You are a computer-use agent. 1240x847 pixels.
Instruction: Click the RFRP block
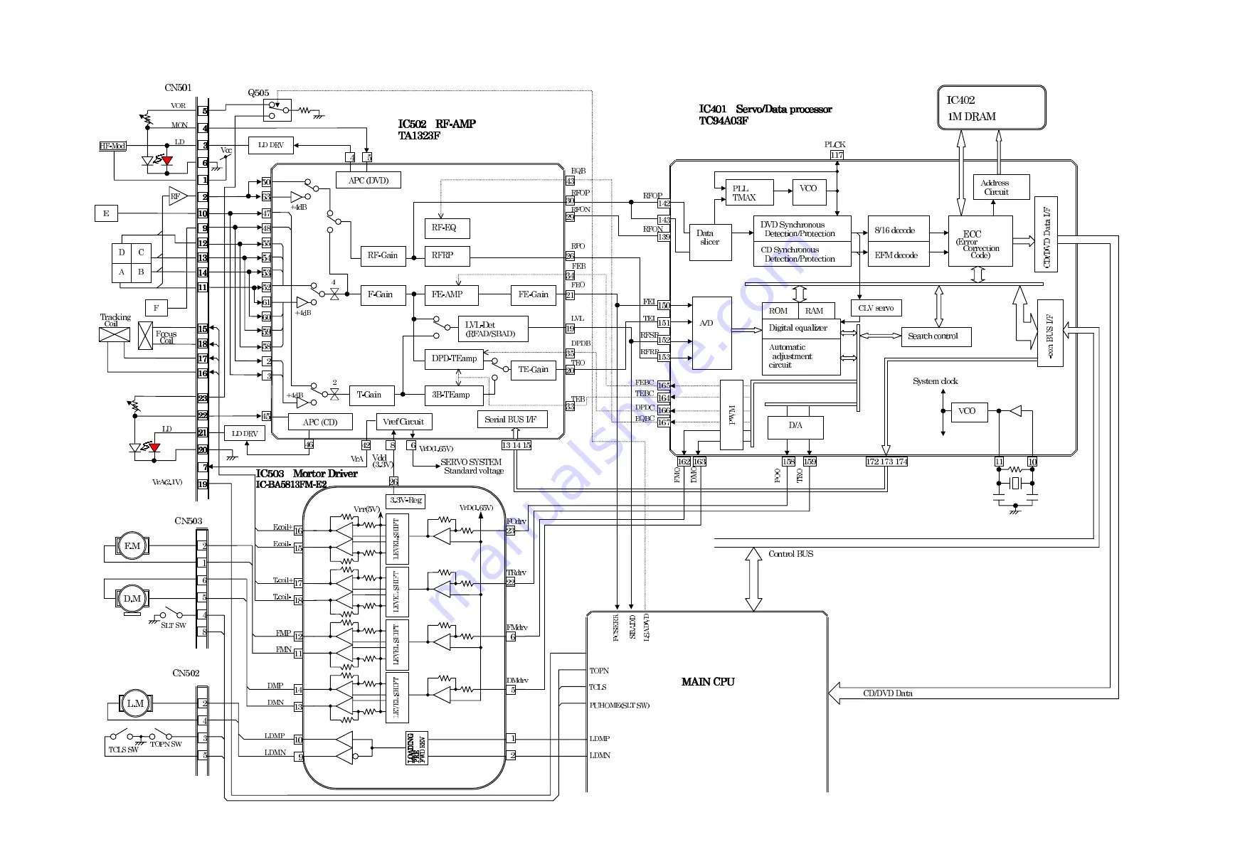(447, 255)
